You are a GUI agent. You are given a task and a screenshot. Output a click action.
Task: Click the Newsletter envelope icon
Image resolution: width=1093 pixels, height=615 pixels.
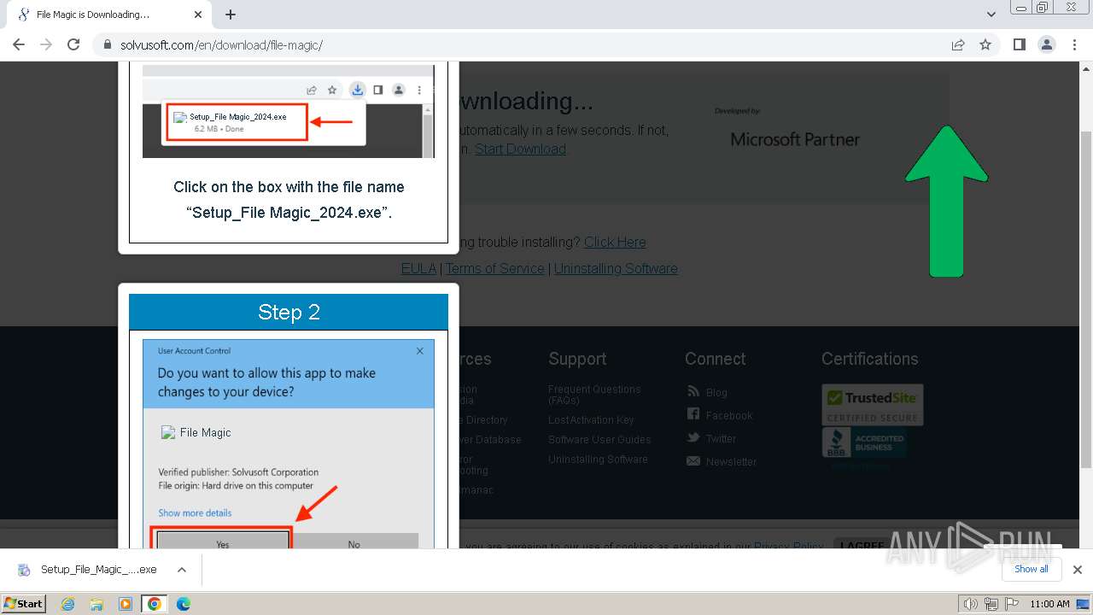[x=693, y=461]
